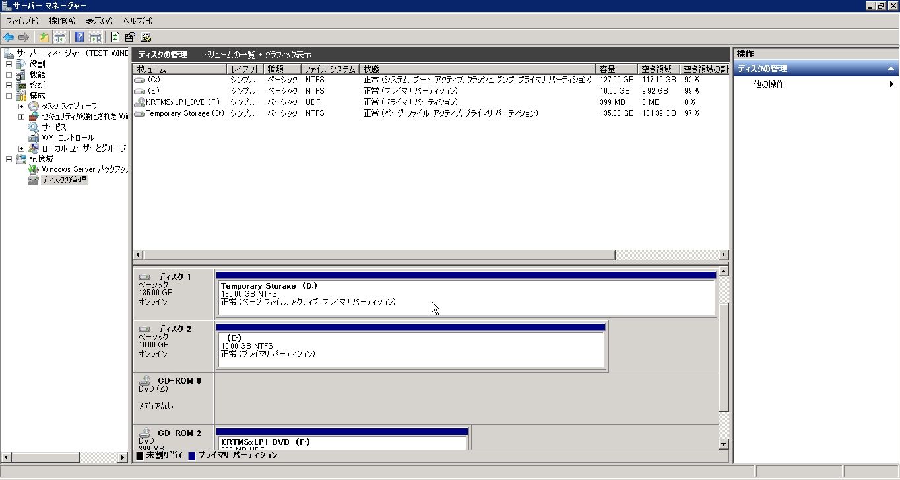Expand the 機能 tree node

9,75
